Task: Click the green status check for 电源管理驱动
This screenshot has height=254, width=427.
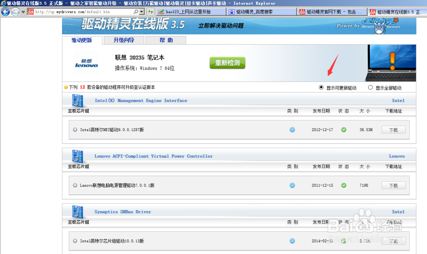Action: pos(344,185)
